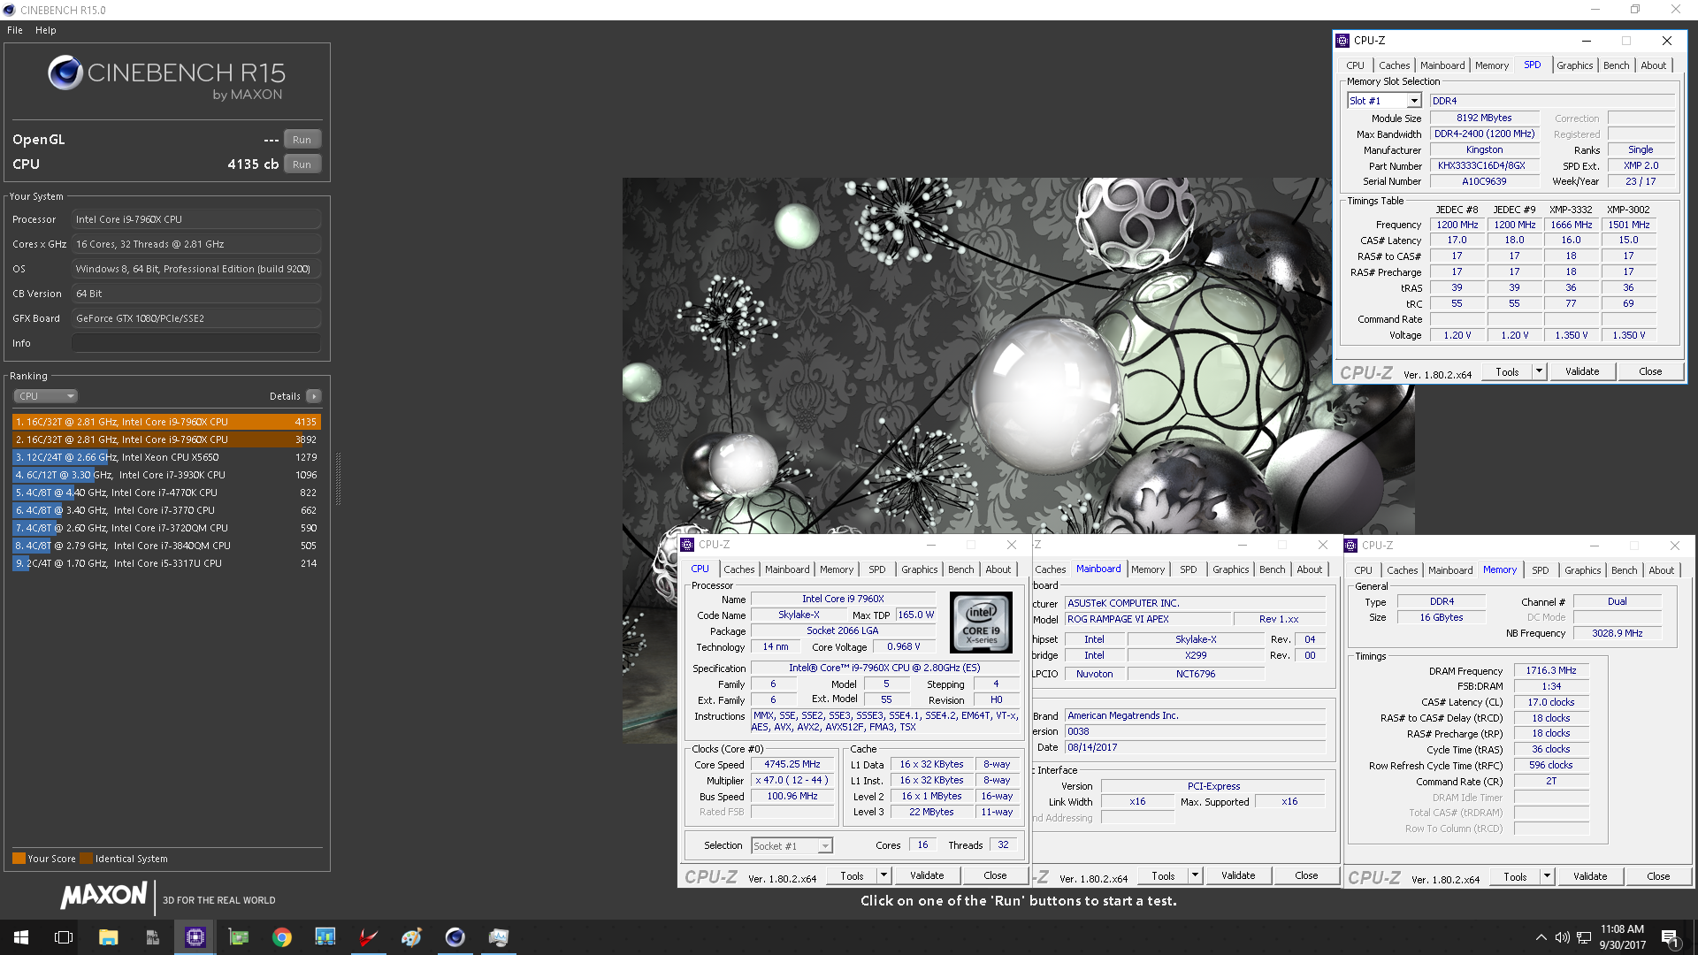Screen dimensions: 1698x955
Task: Click Validate in the Mainboard window
Action: tap(1238, 875)
